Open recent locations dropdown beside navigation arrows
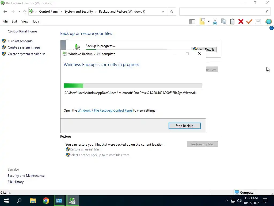 pos(19,12)
